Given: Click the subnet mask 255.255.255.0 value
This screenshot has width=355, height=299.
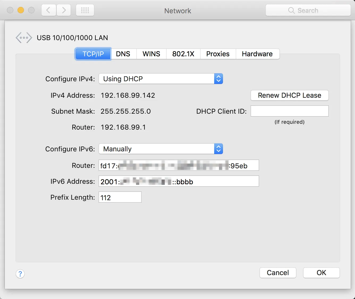Looking at the screenshot, I should (x=125, y=111).
